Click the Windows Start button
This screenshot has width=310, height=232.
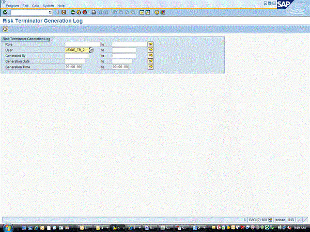[x=7, y=227]
